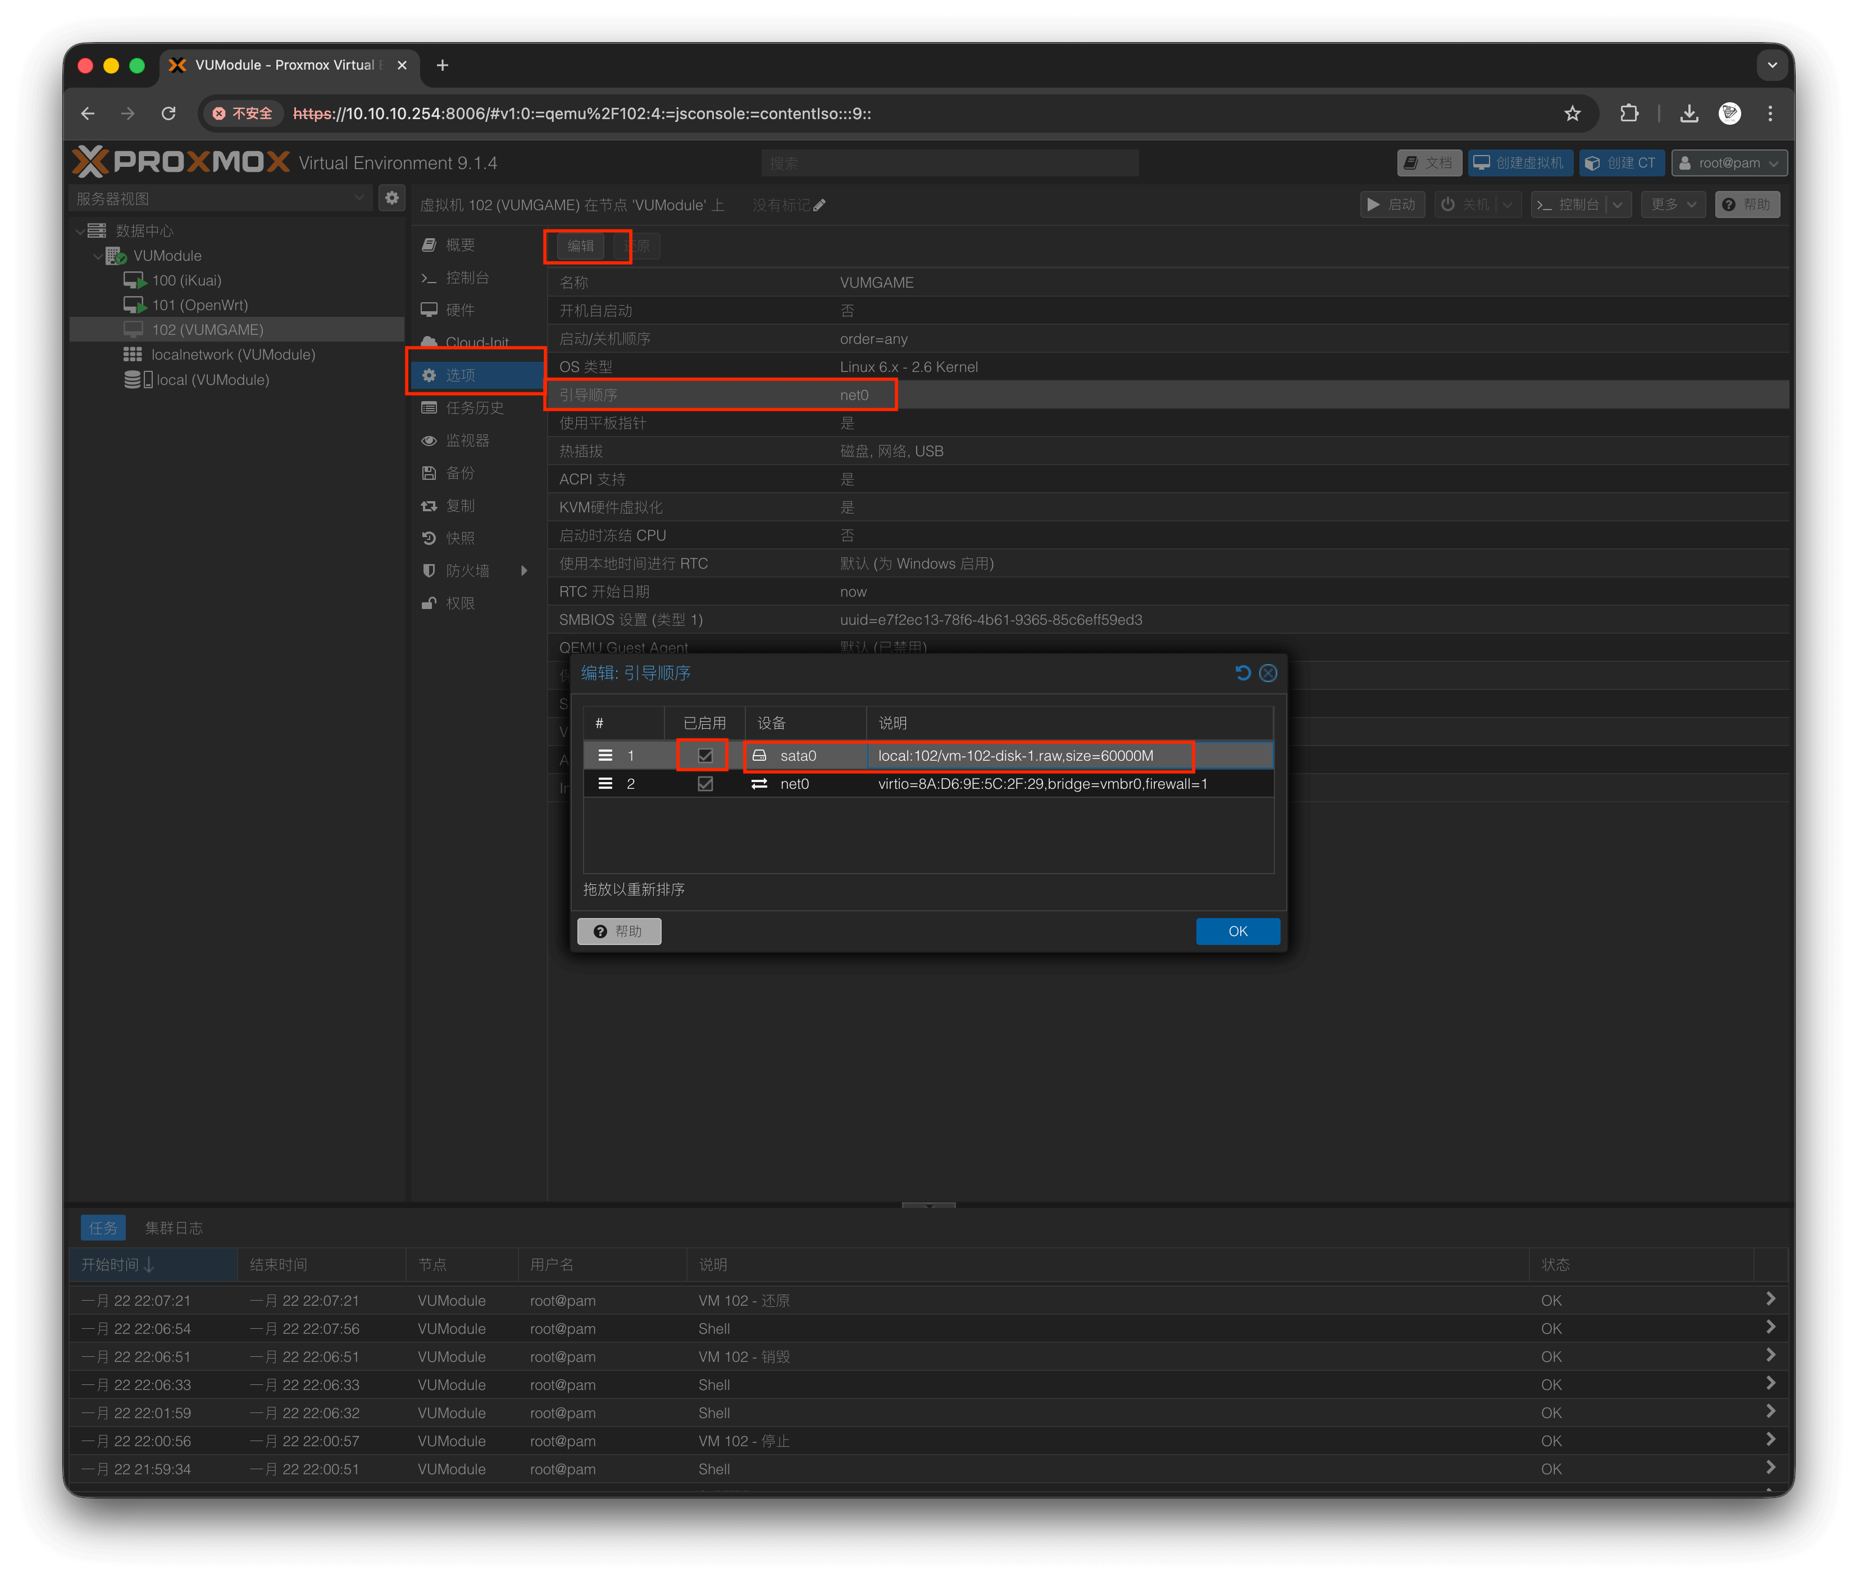Expand the root@pam user menu
The image size is (1858, 1581).
point(1729,163)
